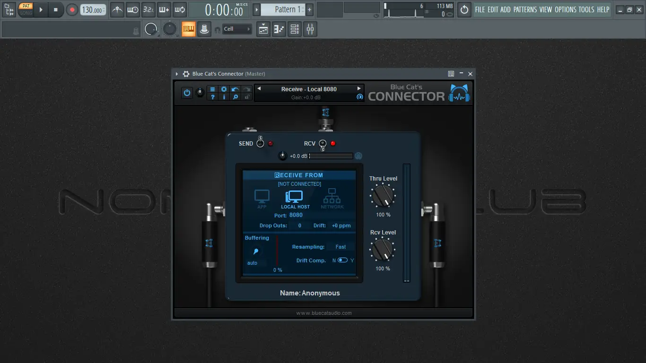Open the Mixer window icon
646x363 pixels.
tap(310, 29)
